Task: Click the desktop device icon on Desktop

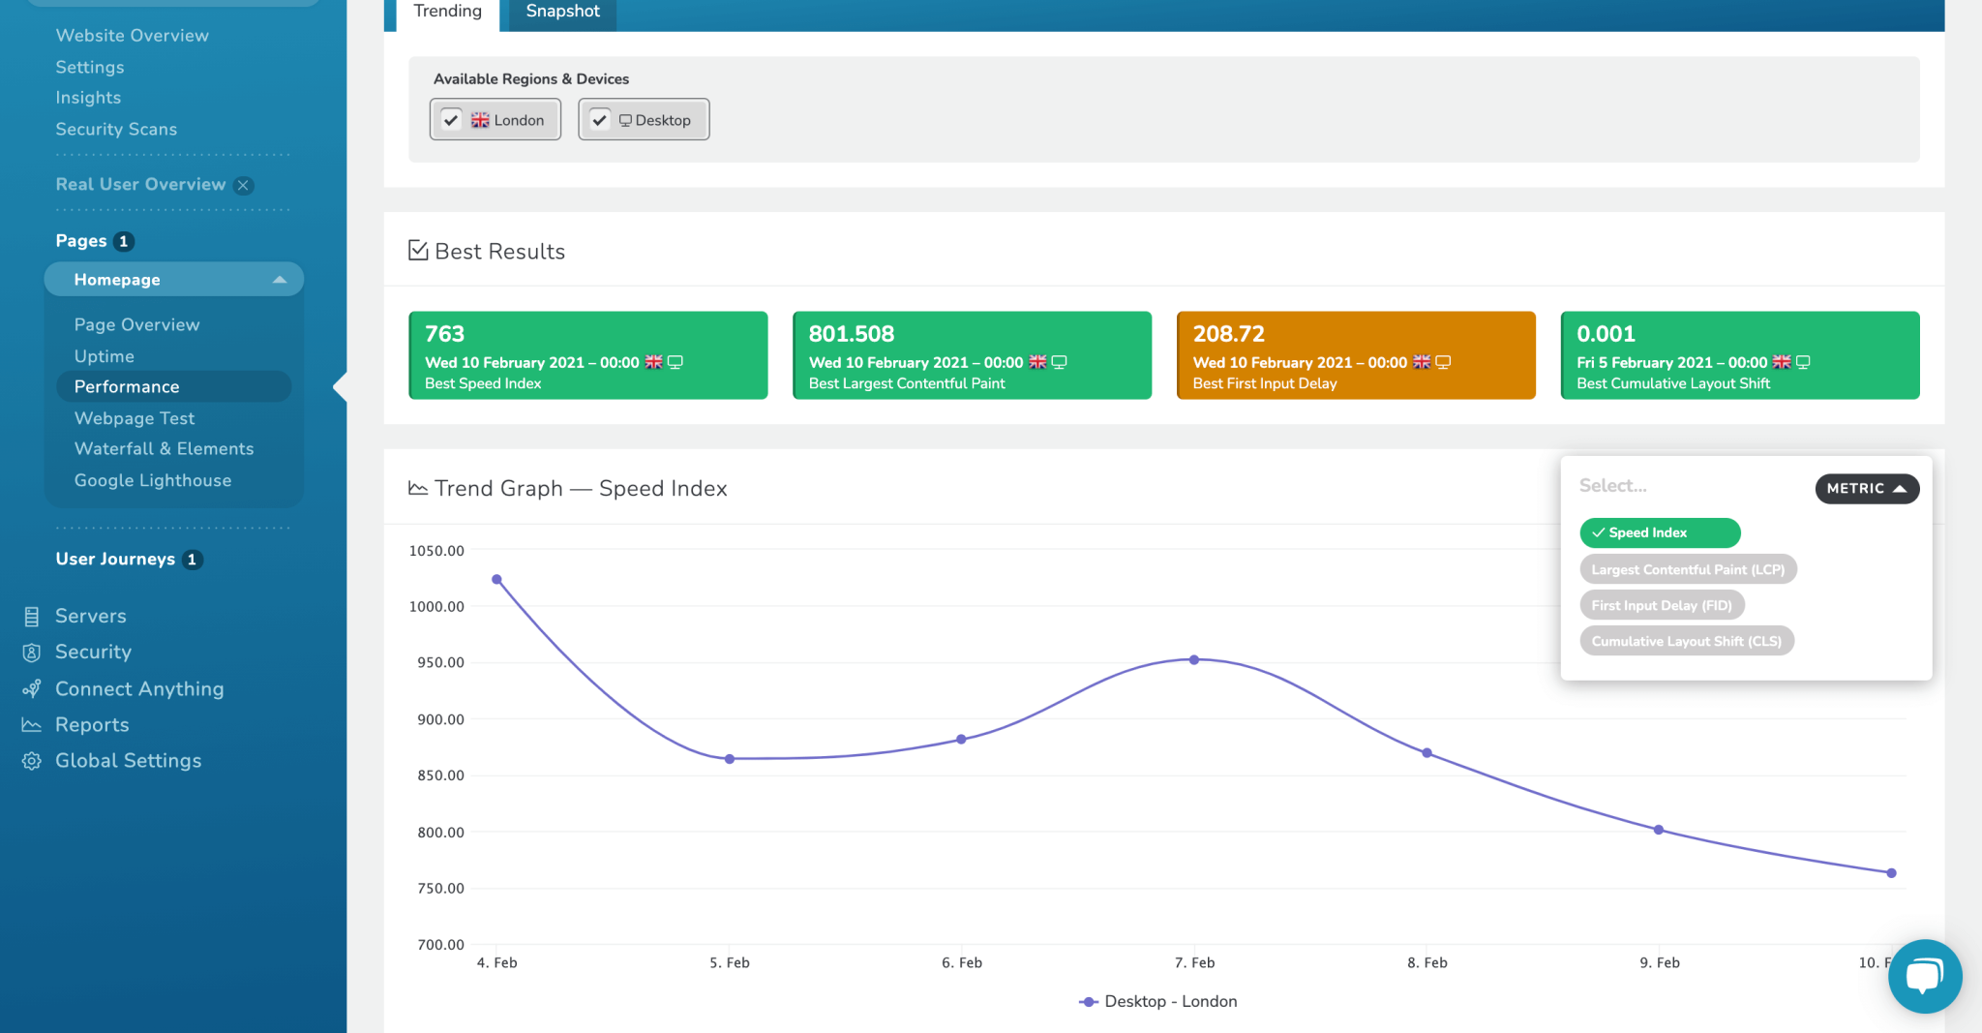Action: 625,119
